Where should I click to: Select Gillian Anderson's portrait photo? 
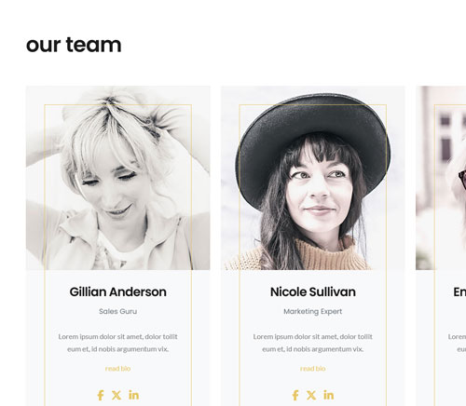[118, 178]
